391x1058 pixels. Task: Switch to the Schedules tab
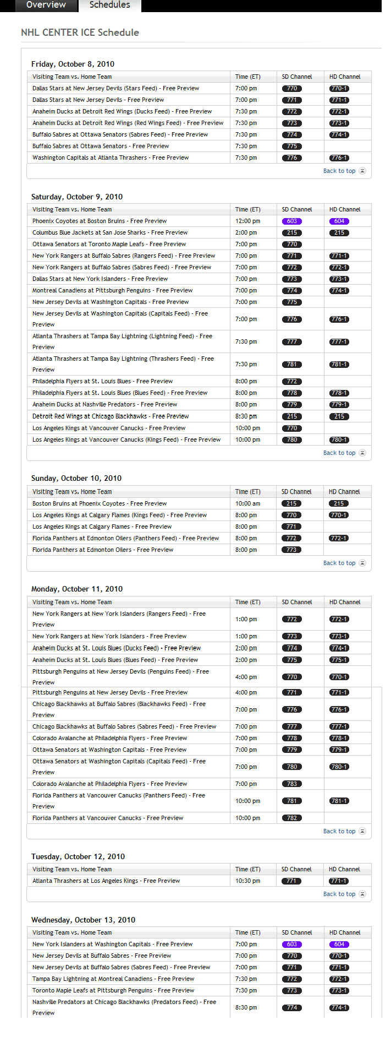pos(110,6)
